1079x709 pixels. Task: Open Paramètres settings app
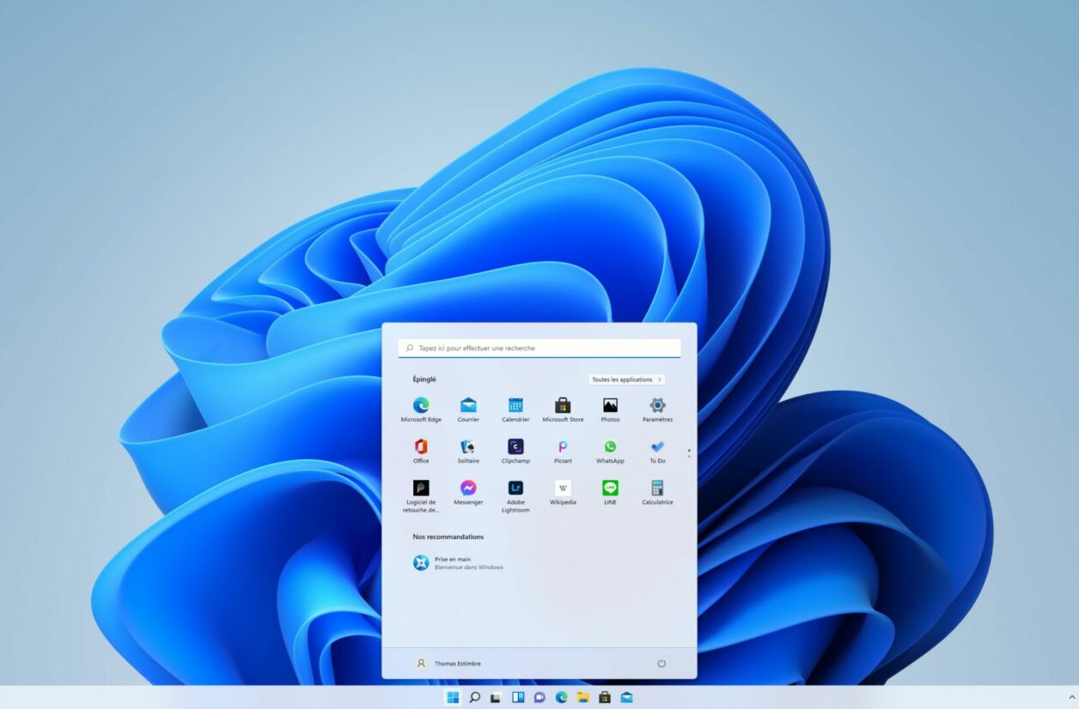(x=657, y=409)
